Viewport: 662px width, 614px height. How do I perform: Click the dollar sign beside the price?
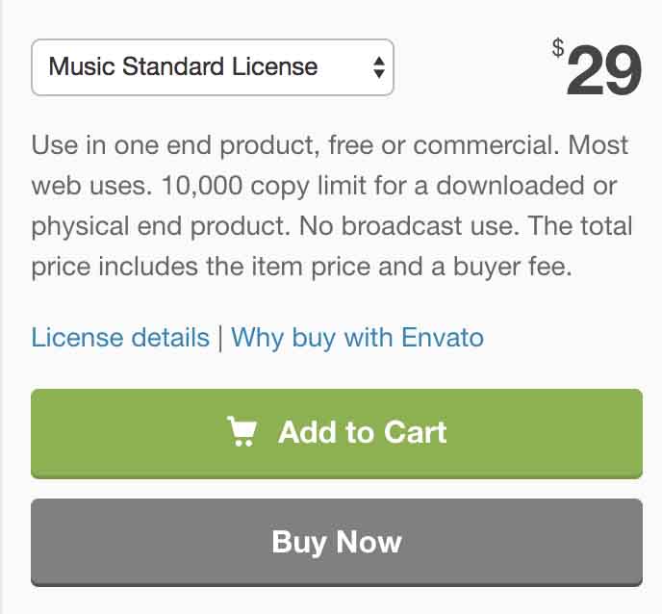[x=558, y=48]
